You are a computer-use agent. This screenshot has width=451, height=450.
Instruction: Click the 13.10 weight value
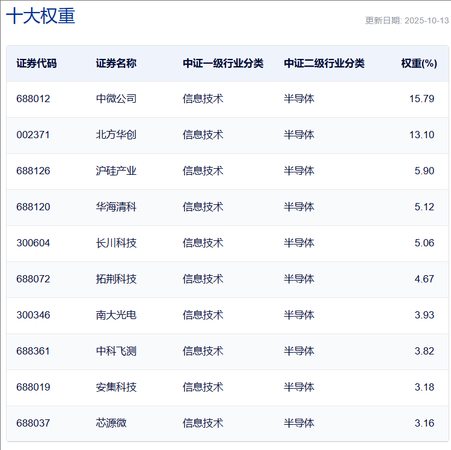(x=422, y=135)
